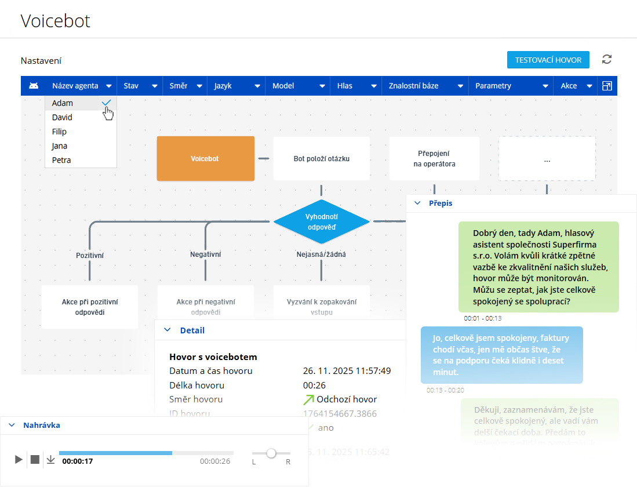Click the refresh icon next to Testovací hovor
The image size is (637, 487).
[607, 59]
